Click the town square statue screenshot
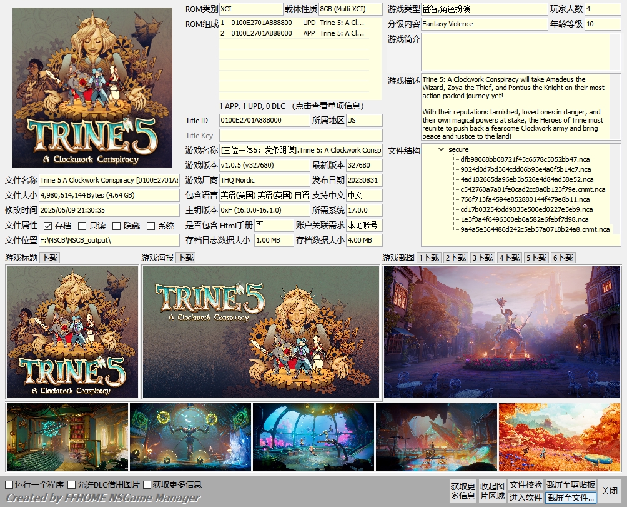 [x=502, y=332]
